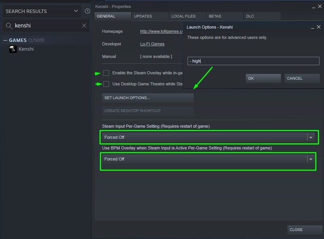Click the search magnifier icon
Screen dimensions: 324x239
coord(9,26)
